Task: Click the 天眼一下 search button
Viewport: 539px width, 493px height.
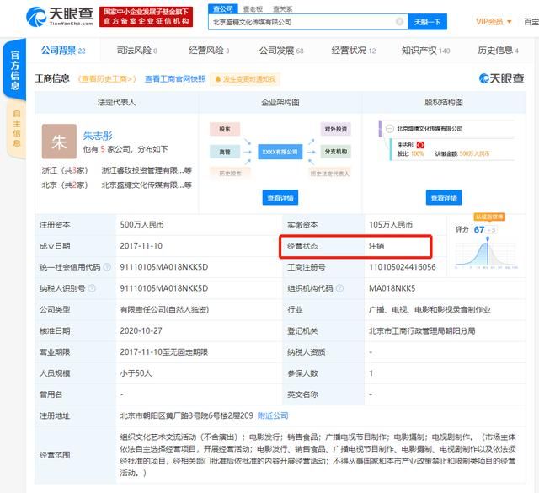Action: 427,22
